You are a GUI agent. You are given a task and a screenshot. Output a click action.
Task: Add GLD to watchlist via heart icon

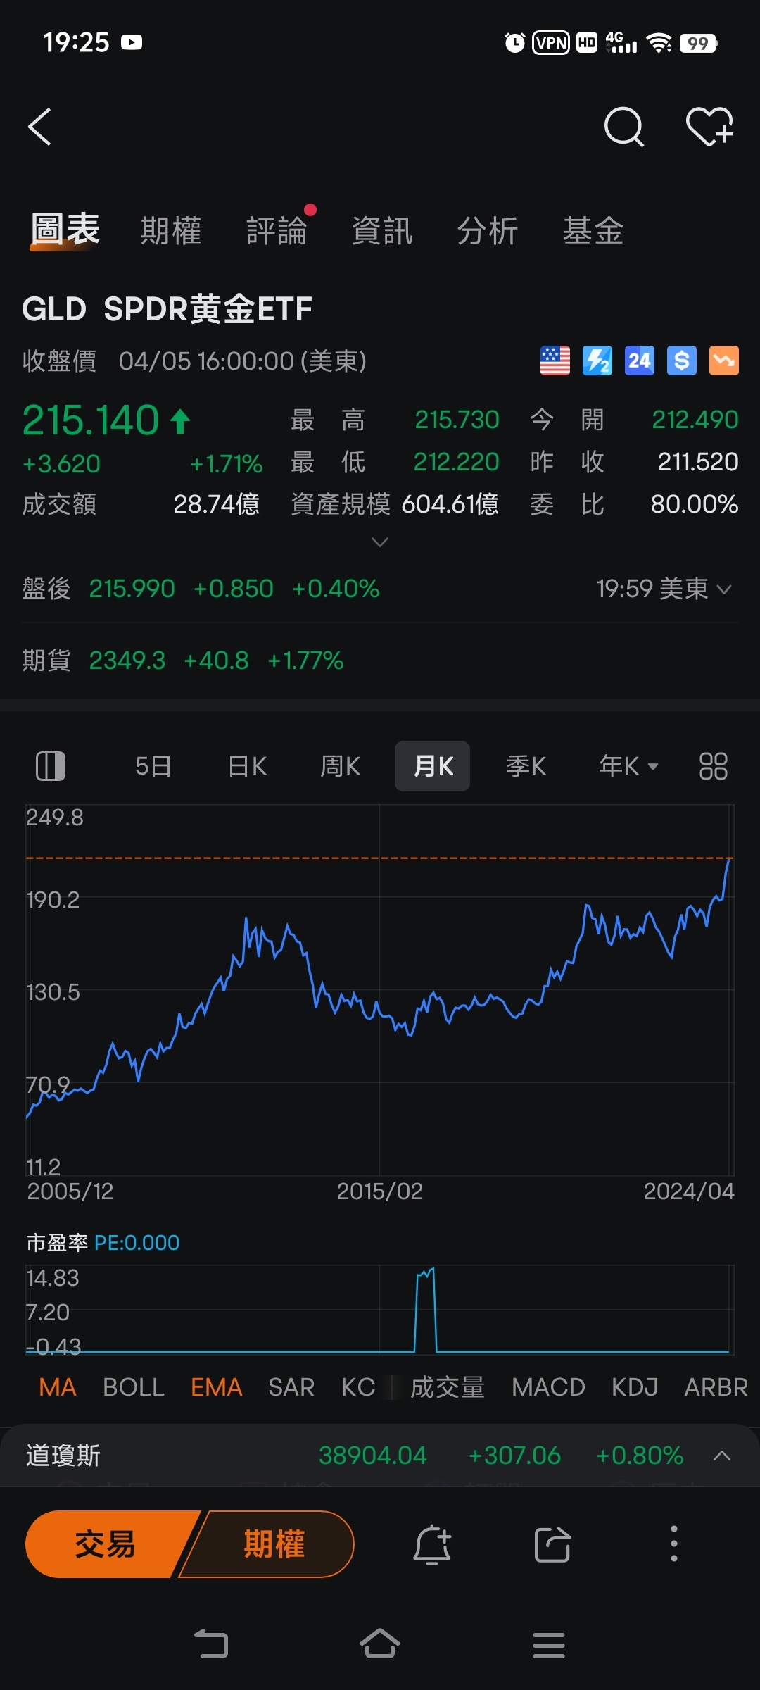(709, 127)
